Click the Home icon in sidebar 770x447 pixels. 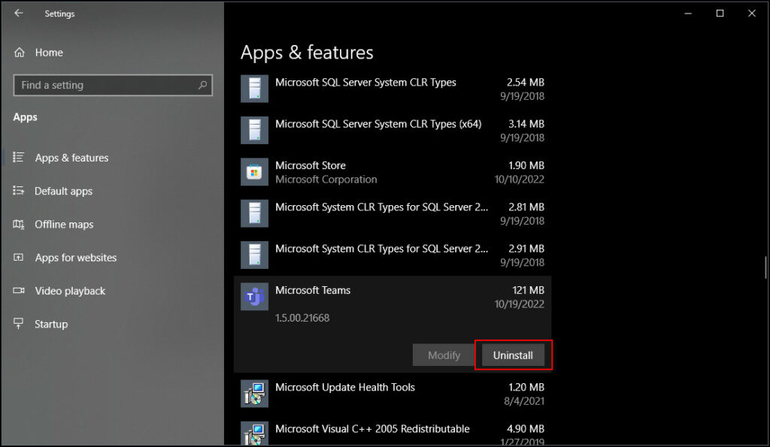(19, 53)
